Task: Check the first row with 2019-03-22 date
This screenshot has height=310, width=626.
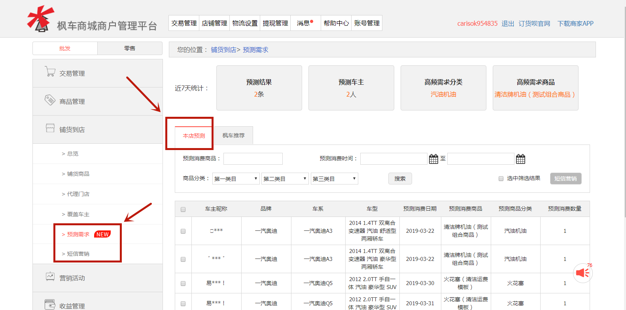Action: 183,231
